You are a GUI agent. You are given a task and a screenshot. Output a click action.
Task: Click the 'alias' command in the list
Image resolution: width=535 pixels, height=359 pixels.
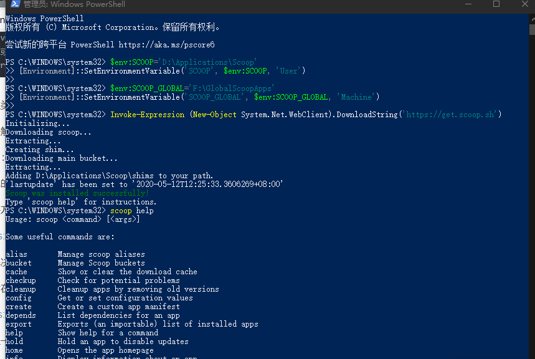pos(16,254)
